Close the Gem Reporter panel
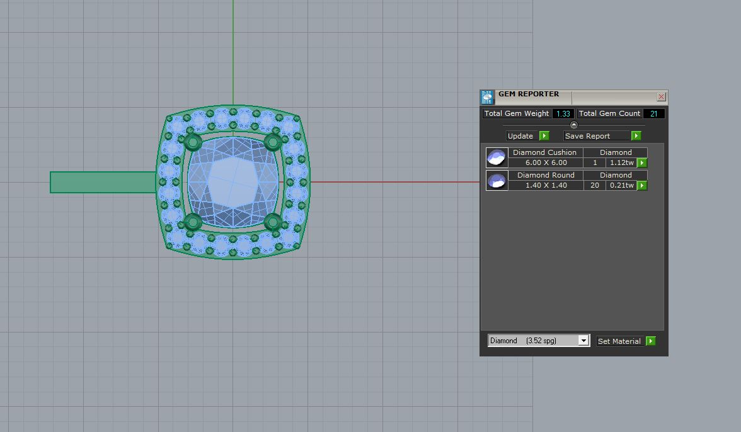The height and width of the screenshot is (432, 741). [661, 97]
